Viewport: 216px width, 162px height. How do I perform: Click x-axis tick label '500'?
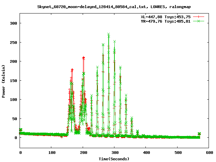[178, 153]
